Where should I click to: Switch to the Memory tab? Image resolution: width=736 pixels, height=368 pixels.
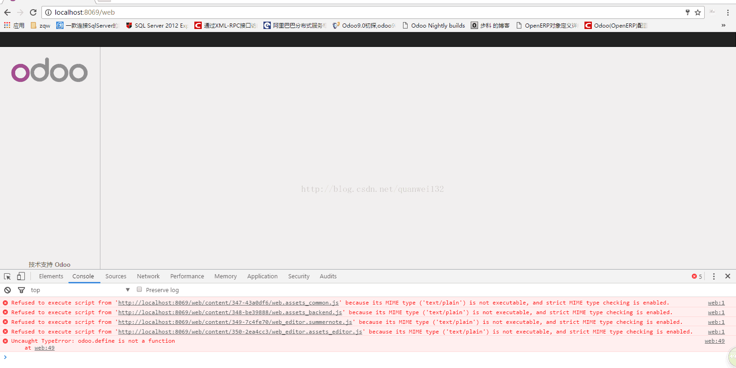pyautogui.click(x=225, y=276)
